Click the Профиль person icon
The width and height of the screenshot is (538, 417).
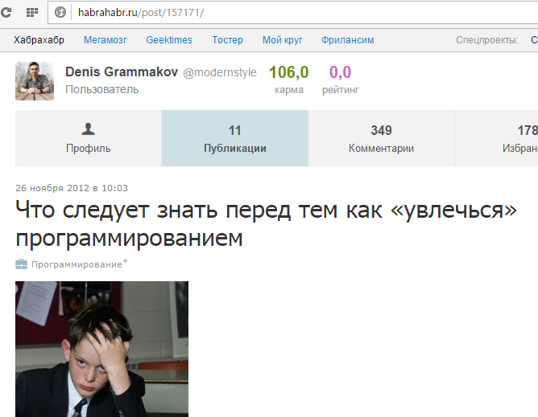pos(88,129)
